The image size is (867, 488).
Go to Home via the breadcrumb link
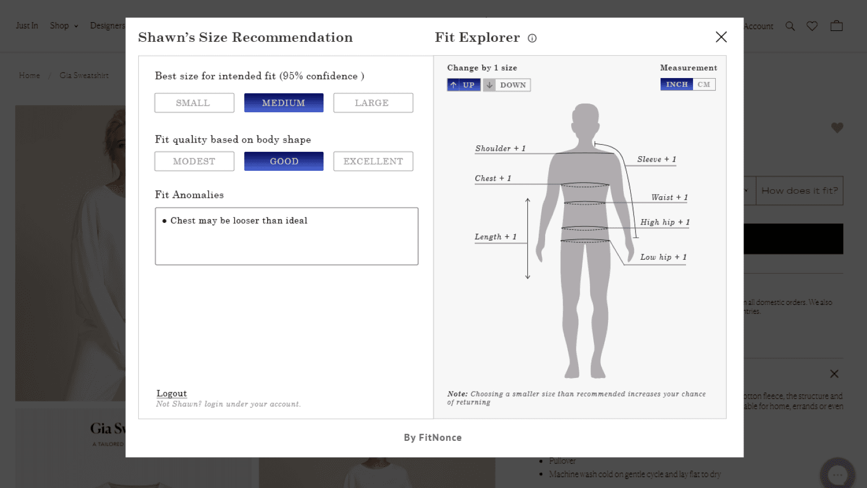(29, 75)
